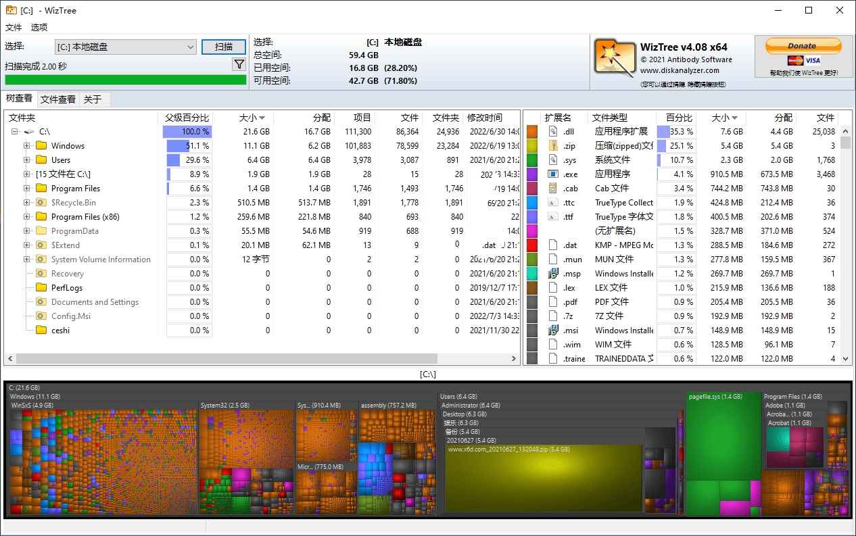Switch to the 文件查看 tab
856x536 pixels.
pyautogui.click(x=57, y=99)
